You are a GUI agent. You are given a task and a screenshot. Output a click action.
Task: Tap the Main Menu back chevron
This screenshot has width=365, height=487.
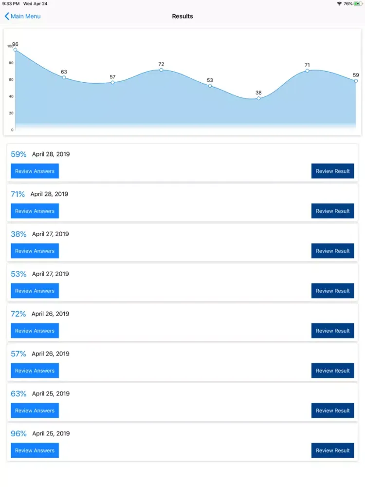7,17
